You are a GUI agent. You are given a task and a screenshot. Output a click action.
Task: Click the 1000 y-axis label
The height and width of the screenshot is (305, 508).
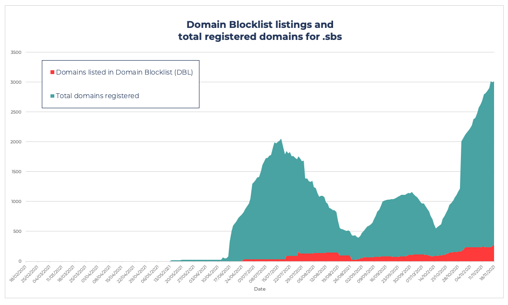16,201
